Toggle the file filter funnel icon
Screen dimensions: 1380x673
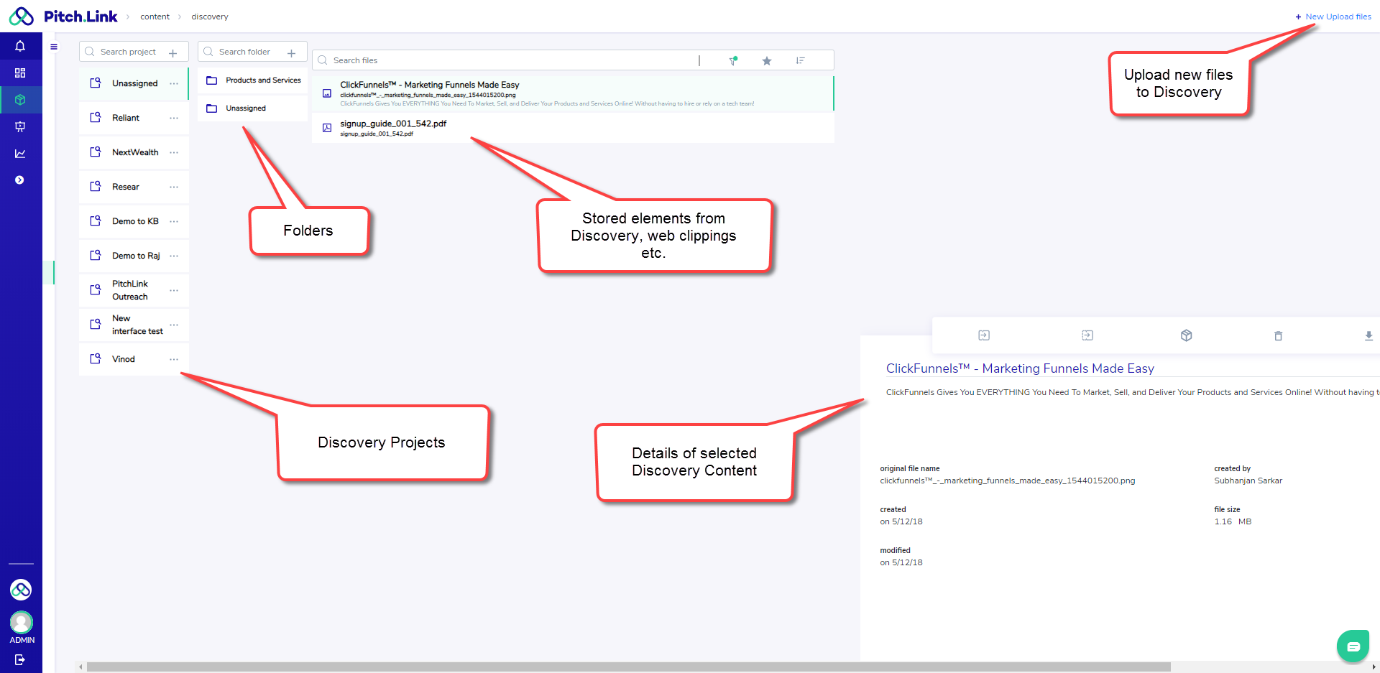(733, 61)
